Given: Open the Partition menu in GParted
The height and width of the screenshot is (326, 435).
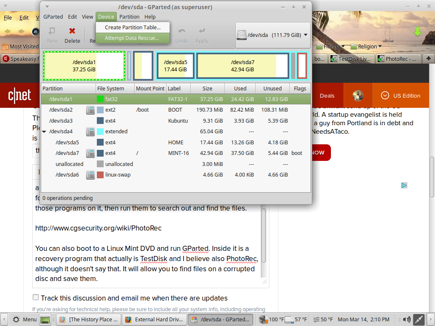Looking at the screenshot, I should coord(129,17).
